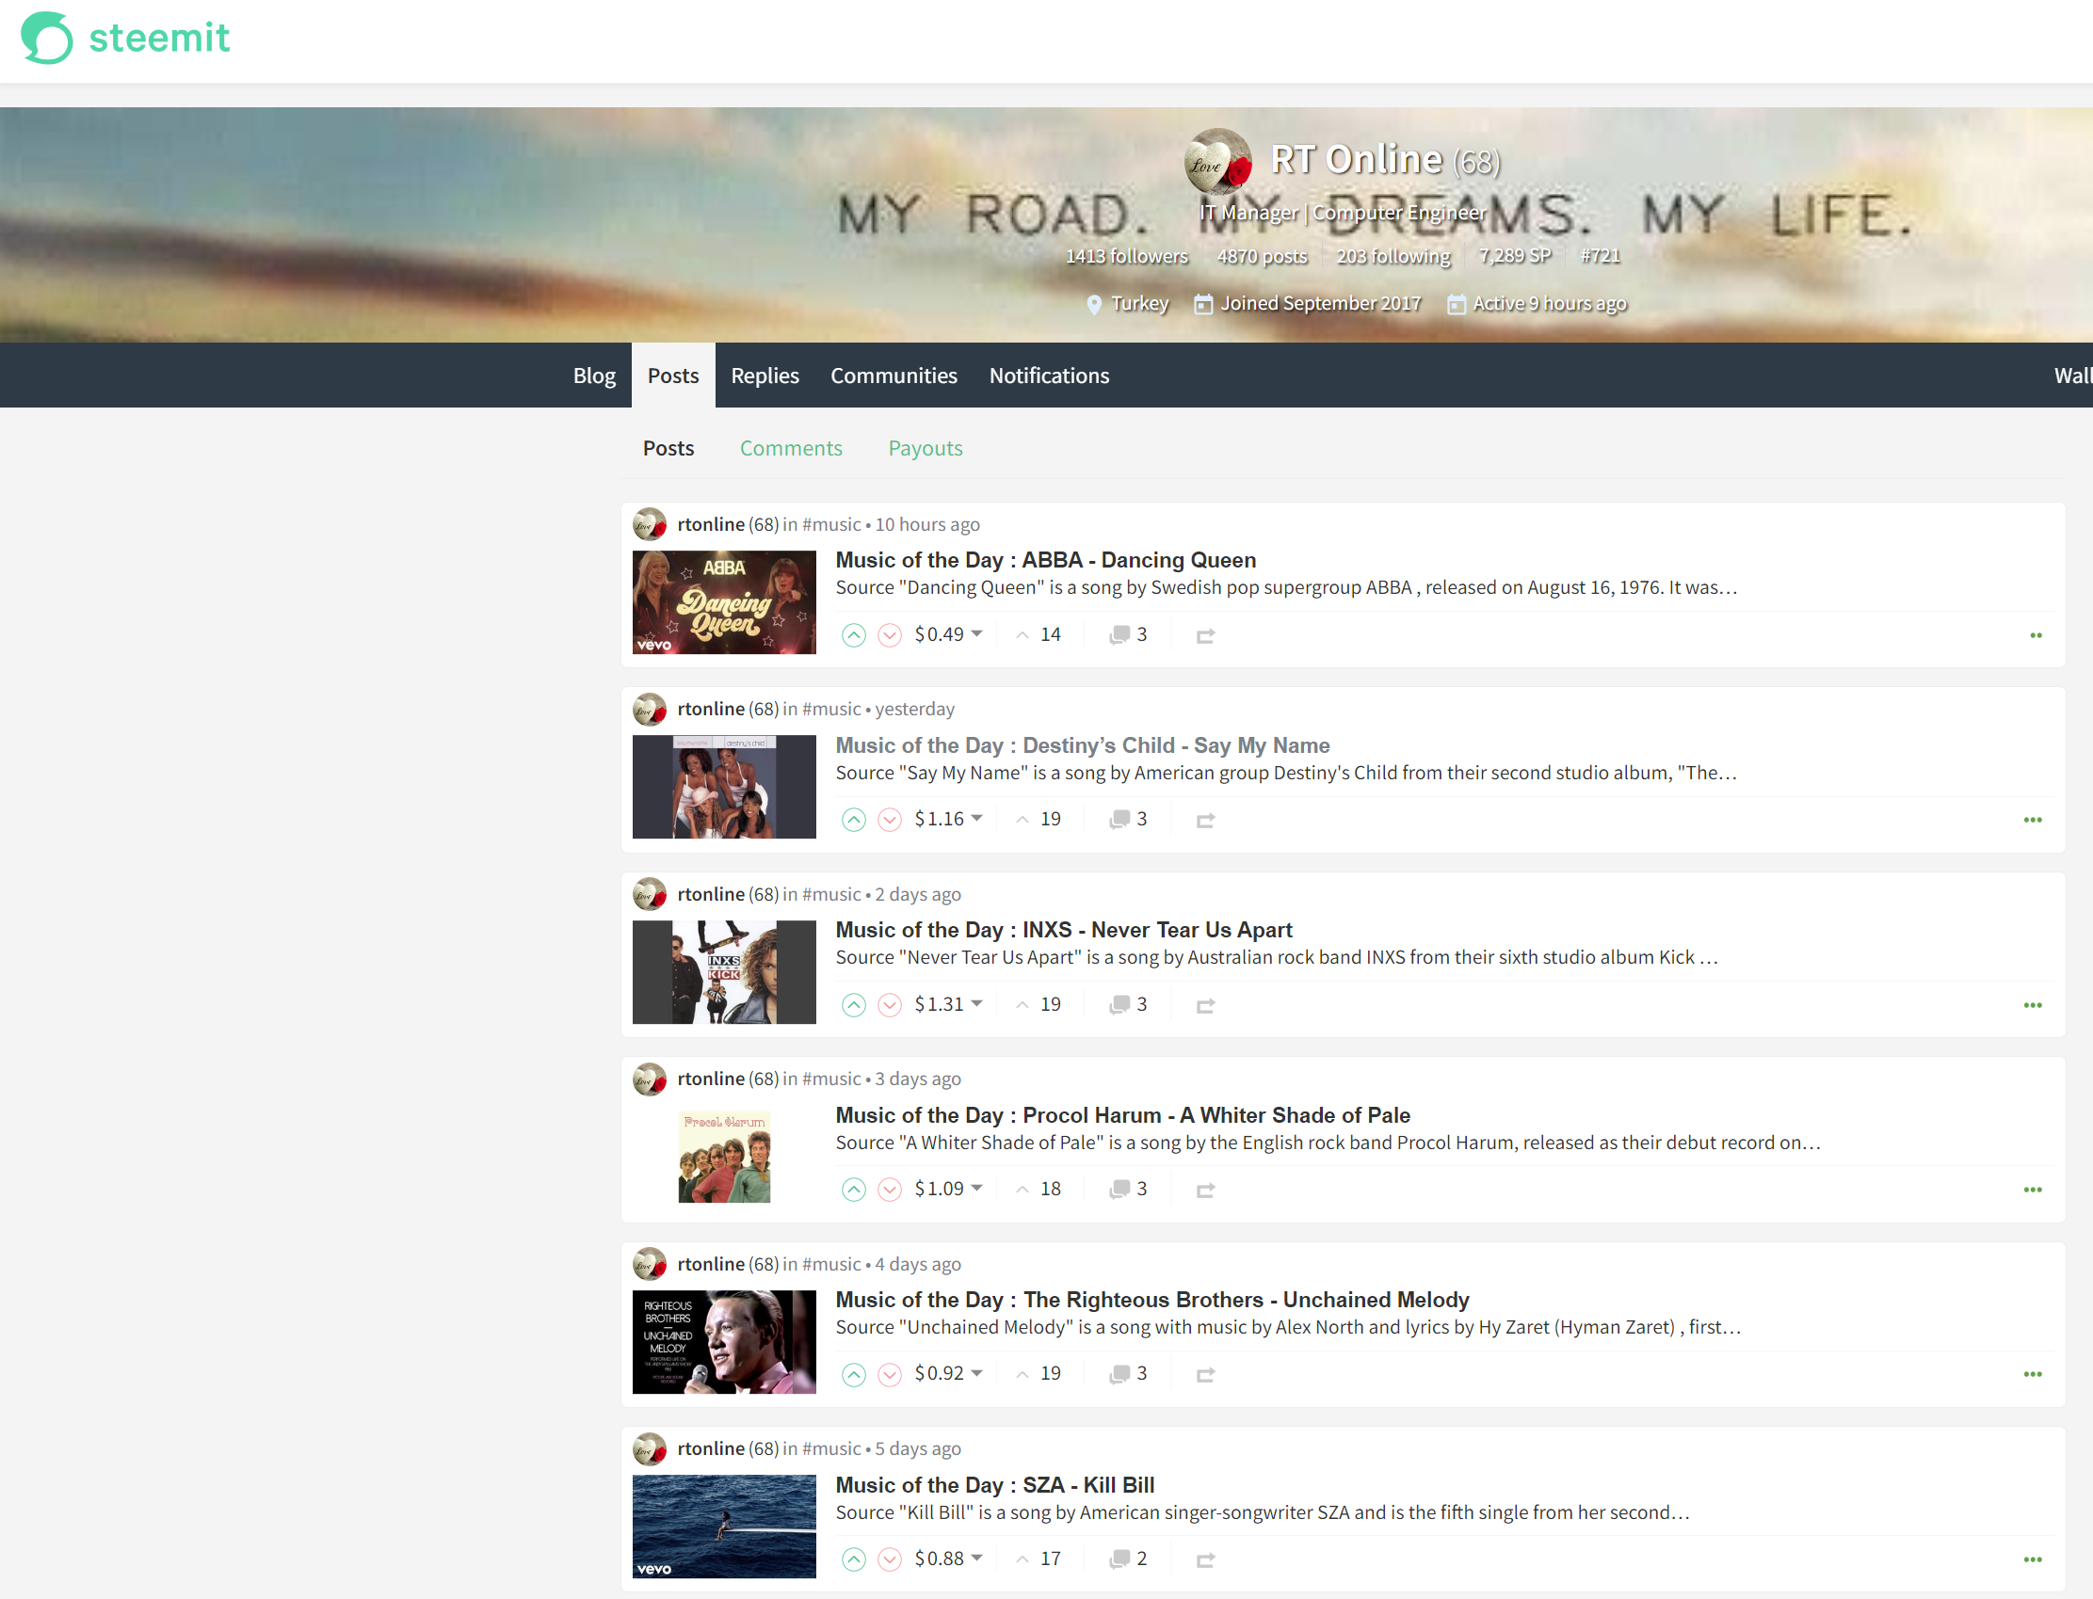Upvote the ABBA Dancing Queen post
This screenshot has height=1599, width=2093.
point(853,635)
